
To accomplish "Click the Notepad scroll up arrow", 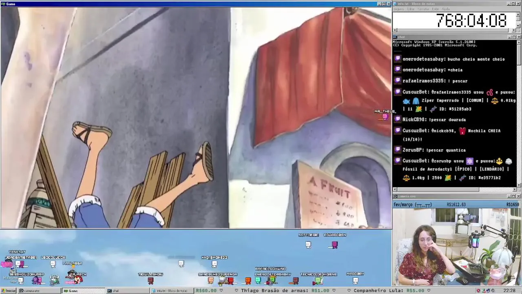I will (518, 14).
